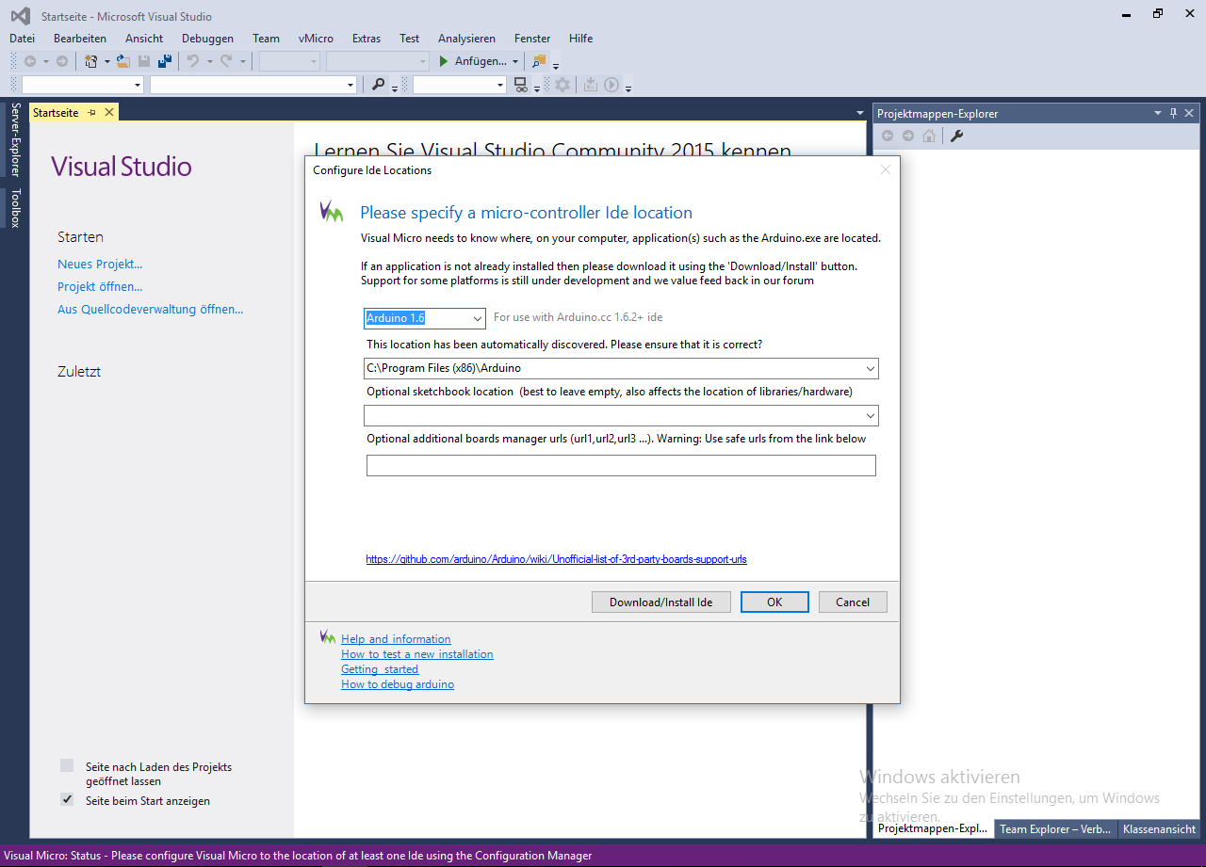Click the New Project toolbar icon
The width and height of the screenshot is (1206, 867).
[91, 61]
